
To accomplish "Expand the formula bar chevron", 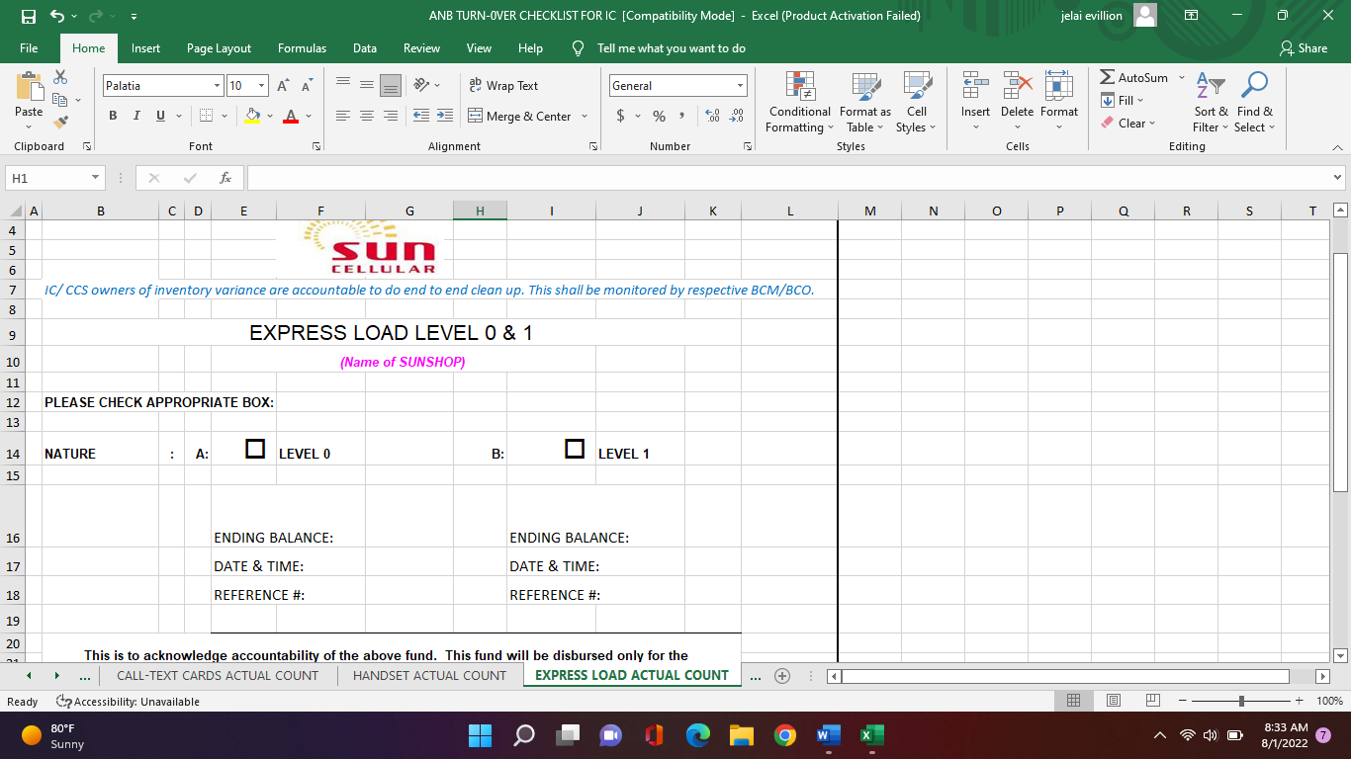I will click(1338, 178).
